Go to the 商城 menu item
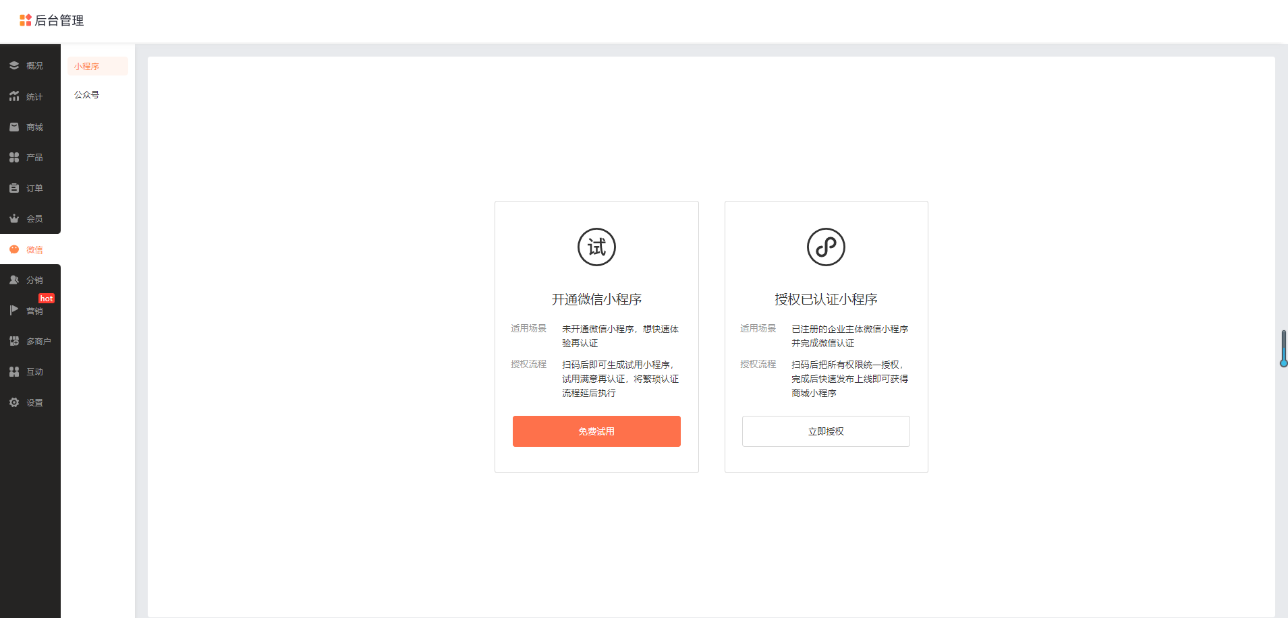The height and width of the screenshot is (618, 1288). pos(30,127)
